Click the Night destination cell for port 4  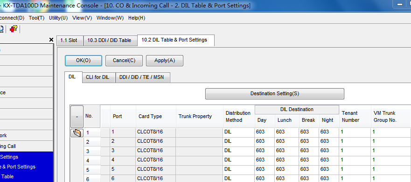pos(329,160)
